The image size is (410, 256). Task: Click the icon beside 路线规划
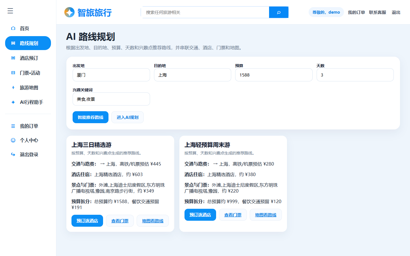click(13, 43)
